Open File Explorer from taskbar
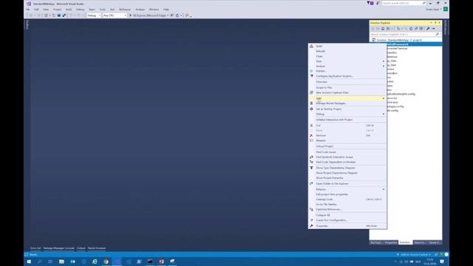 pos(61,262)
